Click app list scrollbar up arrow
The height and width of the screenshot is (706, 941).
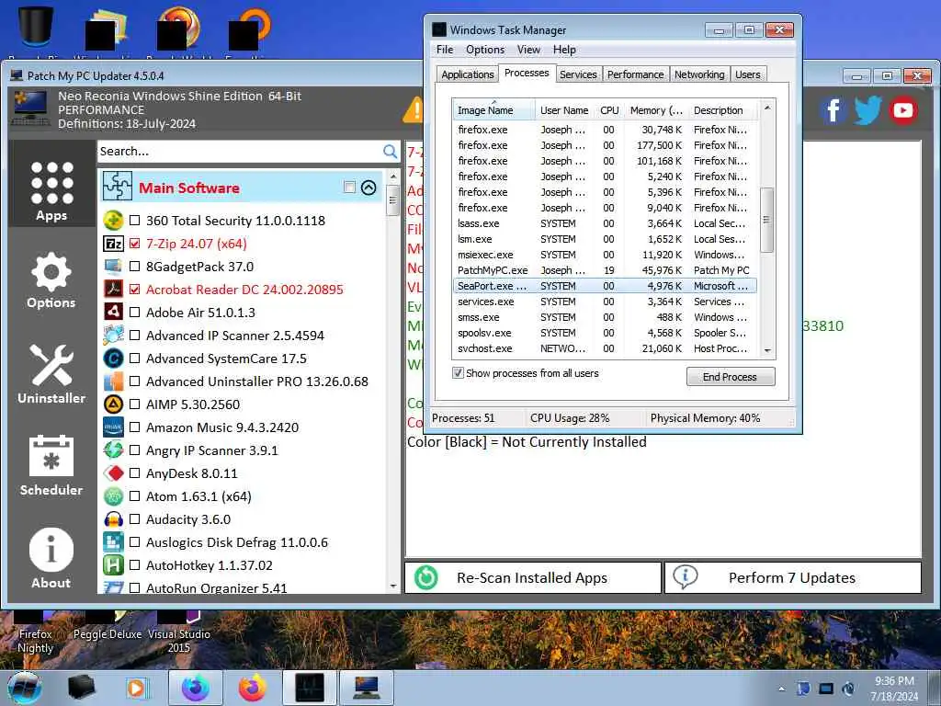(x=393, y=176)
